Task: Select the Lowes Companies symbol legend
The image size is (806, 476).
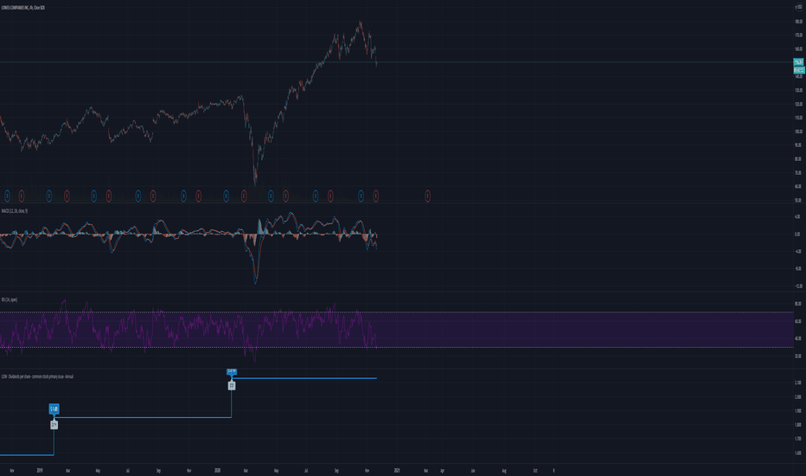Action: tap(23, 8)
